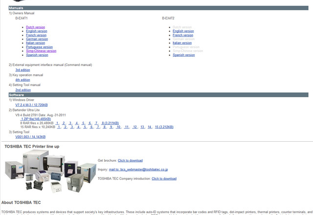Click to download TOSHIBA TEC Company introduction

click(164, 179)
